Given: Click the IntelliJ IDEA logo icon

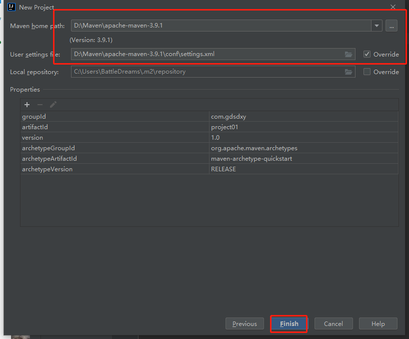Looking at the screenshot, I should pos(11,7).
